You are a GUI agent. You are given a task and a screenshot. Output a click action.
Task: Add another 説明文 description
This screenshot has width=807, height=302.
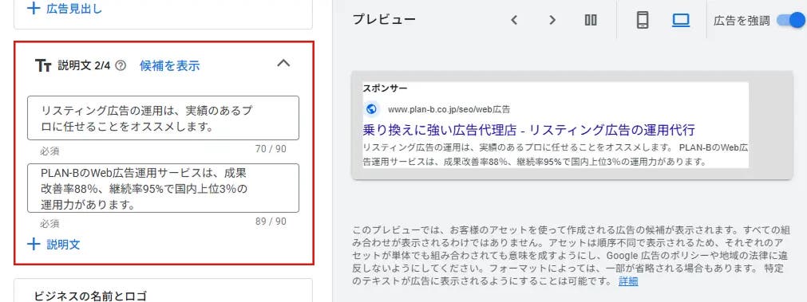click(x=54, y=244)
